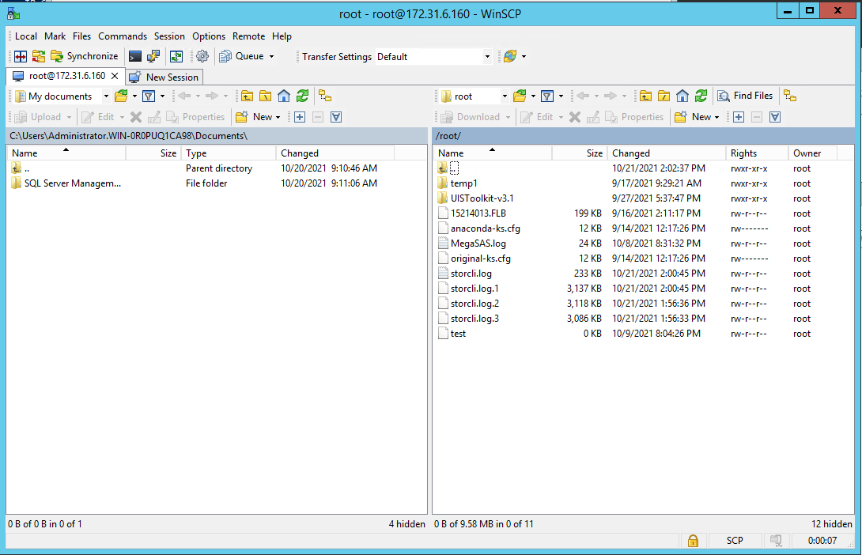Go to remote root directory icon
Image resolution: width=862 pixels, height=555 pixels.
tap(664, 96)
